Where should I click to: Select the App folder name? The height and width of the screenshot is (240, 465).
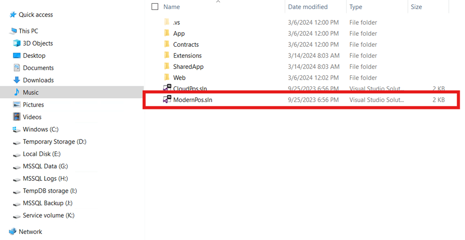pyautogui.click(x=179, y=33)
